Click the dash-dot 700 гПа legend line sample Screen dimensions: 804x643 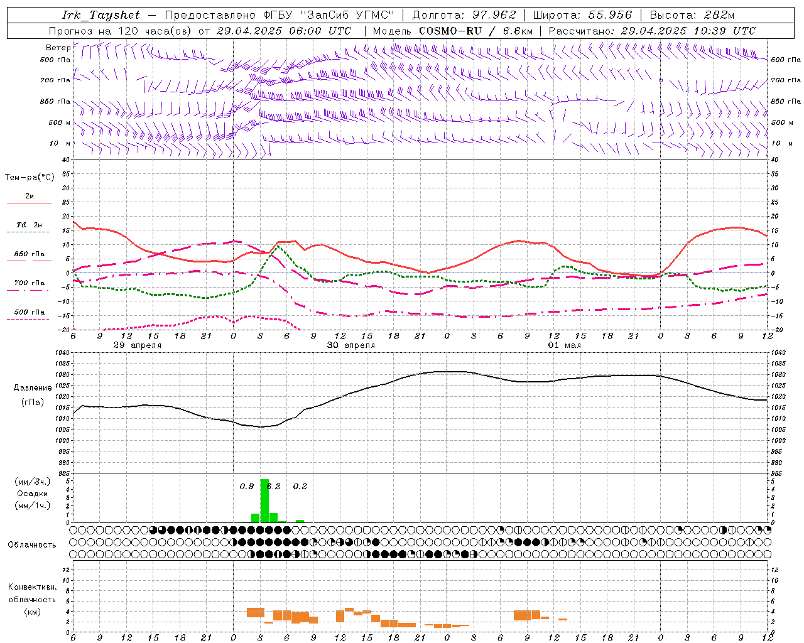point(28,291)
